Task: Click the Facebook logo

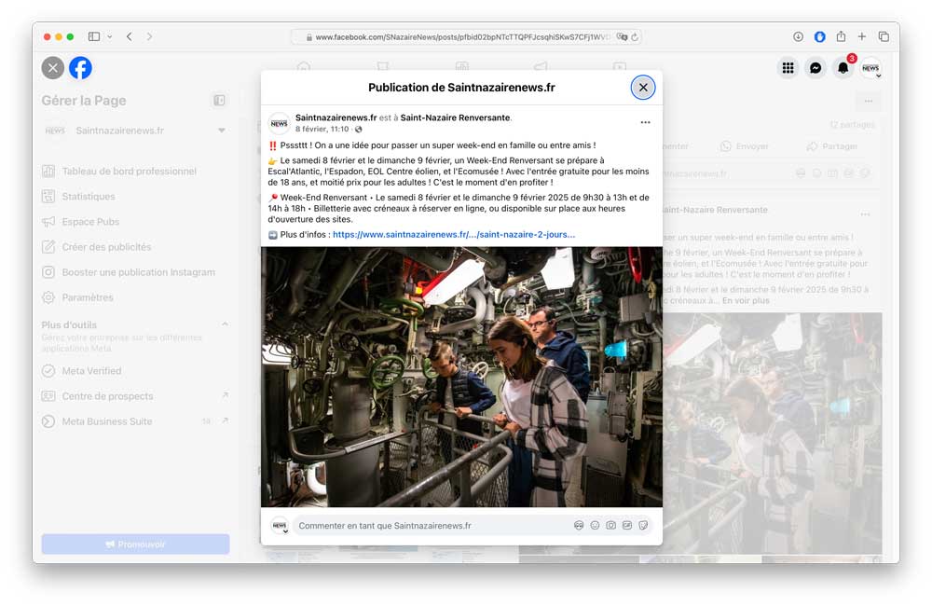Action: 81,68
